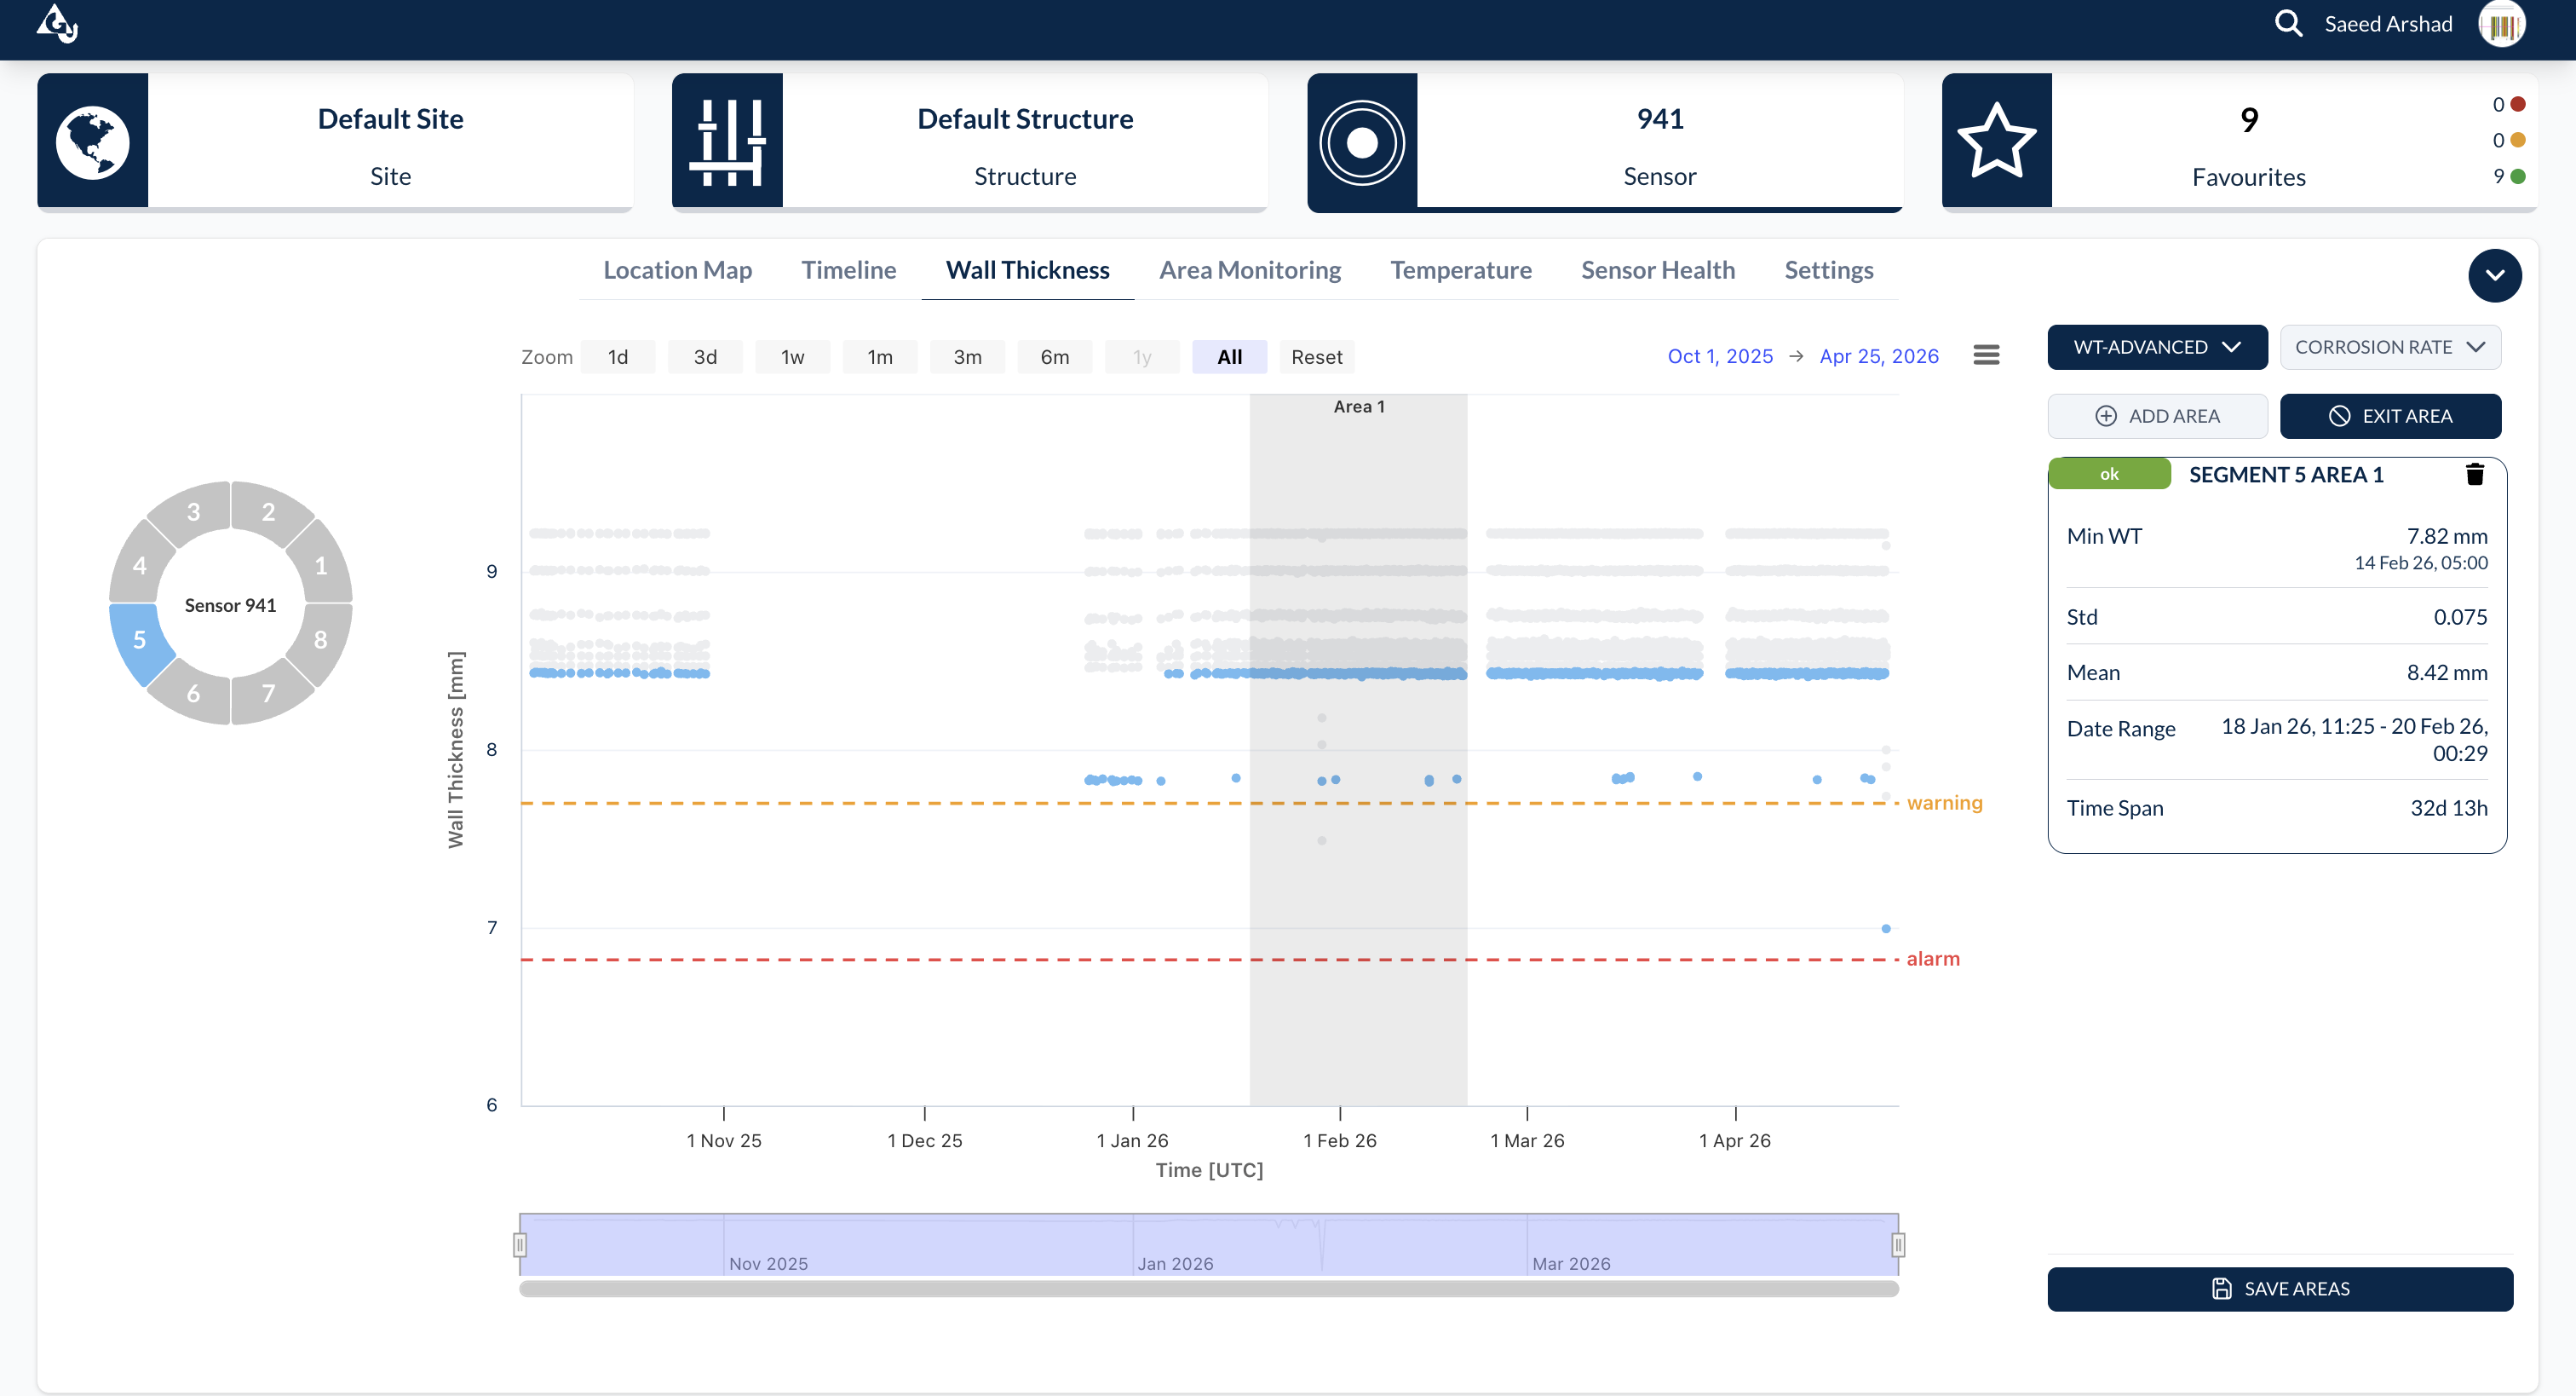
Task: Select segment 1 on sensor ring
Action: pyautogui.click(x=322, y=565)
